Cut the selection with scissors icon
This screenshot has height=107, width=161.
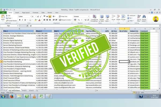7,16
